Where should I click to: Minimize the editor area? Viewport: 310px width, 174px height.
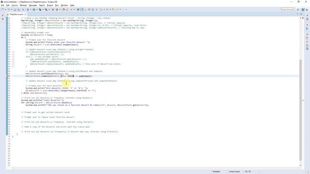(297, 14)
